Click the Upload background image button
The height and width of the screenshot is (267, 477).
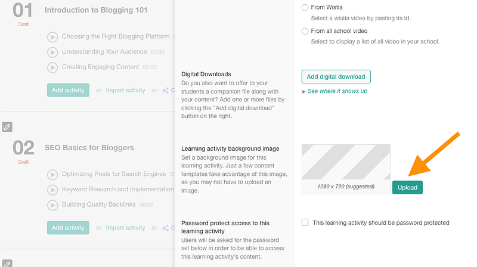[408, 187]
